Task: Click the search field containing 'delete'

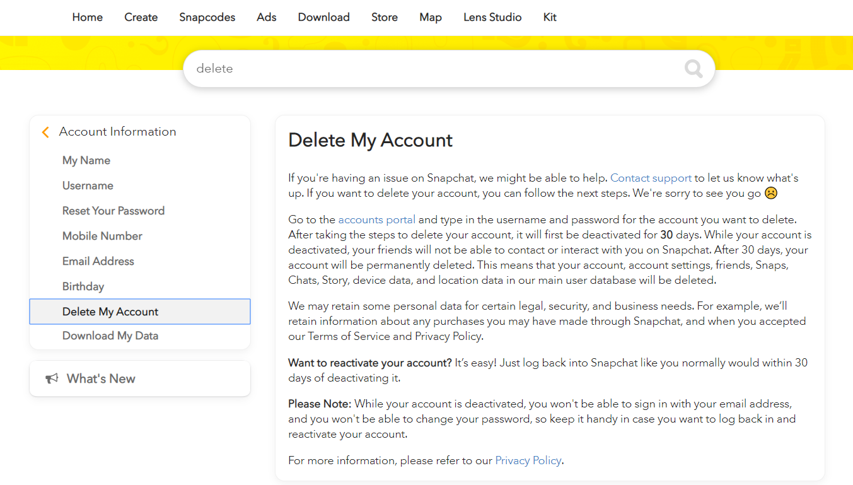Action: pyautogui.click(x=449, y=68)
